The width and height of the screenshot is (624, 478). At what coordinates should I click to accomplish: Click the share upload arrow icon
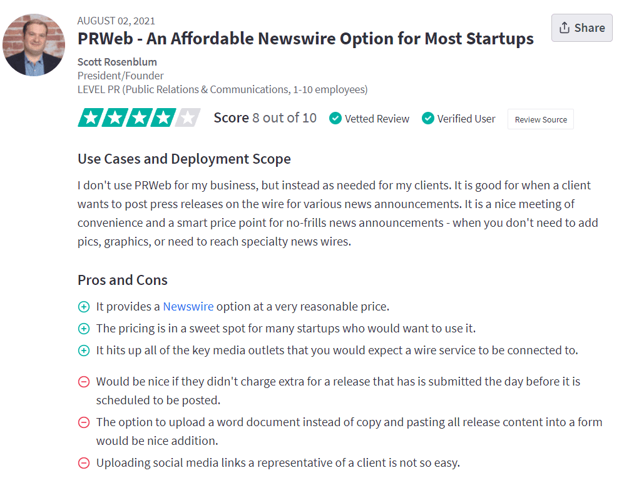pyautogui.click(x=564, y=28)
